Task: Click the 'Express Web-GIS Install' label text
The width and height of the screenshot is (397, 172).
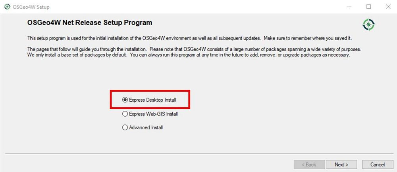Action: coord(153,114)
